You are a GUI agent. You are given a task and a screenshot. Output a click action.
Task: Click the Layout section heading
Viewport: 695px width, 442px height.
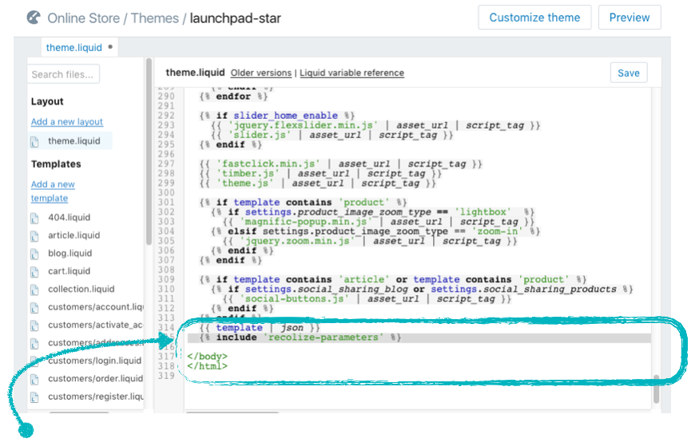point(47,101)
